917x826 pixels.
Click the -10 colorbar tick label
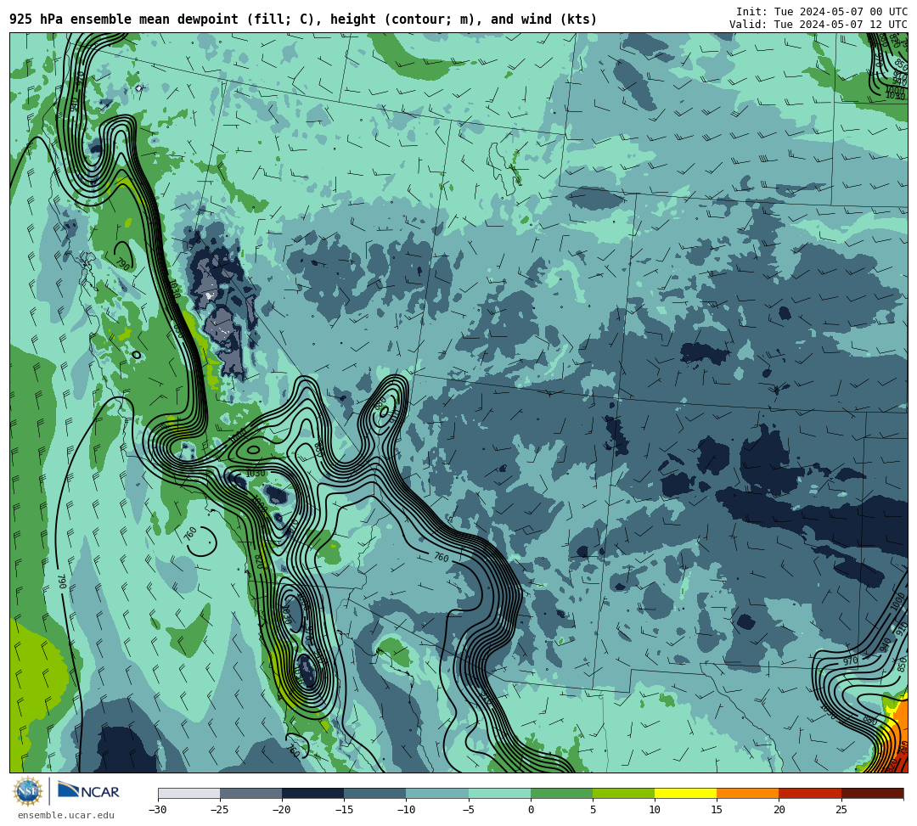pos(406,810)
